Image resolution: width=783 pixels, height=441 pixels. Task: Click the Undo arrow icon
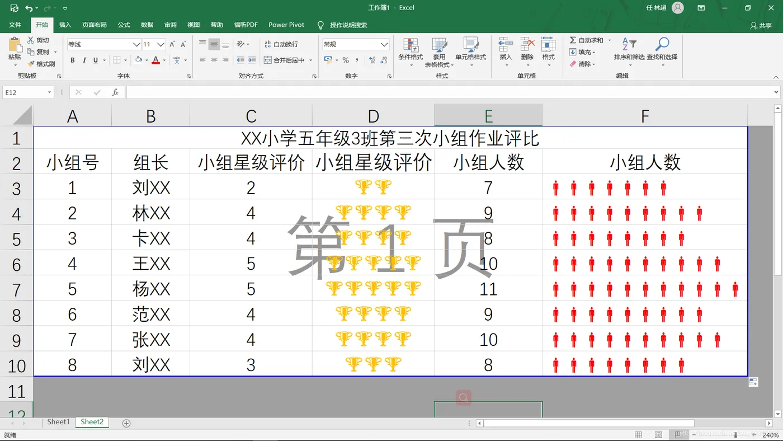29,8
